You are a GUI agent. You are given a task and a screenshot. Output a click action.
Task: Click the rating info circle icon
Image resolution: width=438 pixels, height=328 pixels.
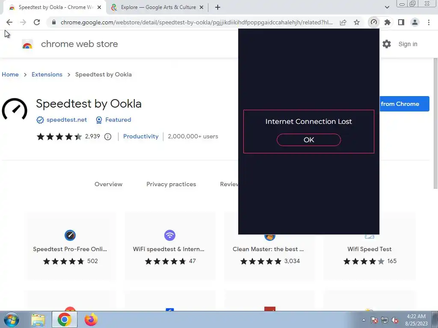pos(108,137)
